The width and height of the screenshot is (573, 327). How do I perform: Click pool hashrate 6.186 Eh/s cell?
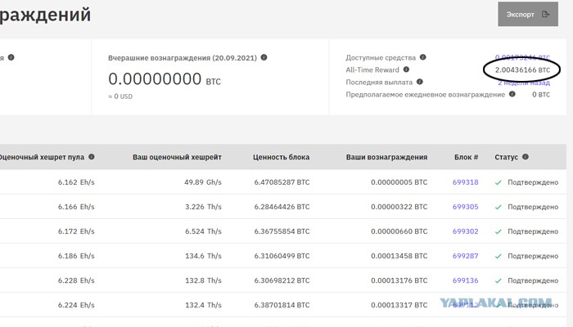76,256
